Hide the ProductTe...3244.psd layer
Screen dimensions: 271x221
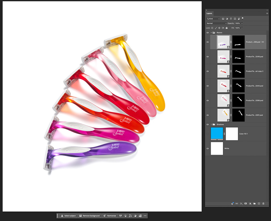[208, 86]
